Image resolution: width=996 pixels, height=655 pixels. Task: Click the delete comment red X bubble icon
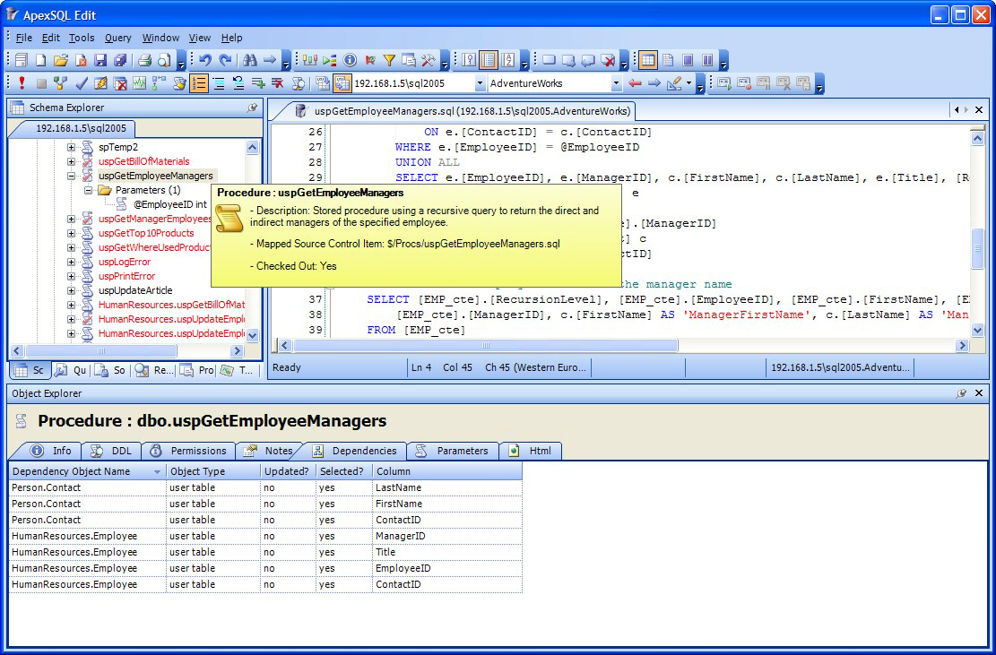click(x=609, y=60)
